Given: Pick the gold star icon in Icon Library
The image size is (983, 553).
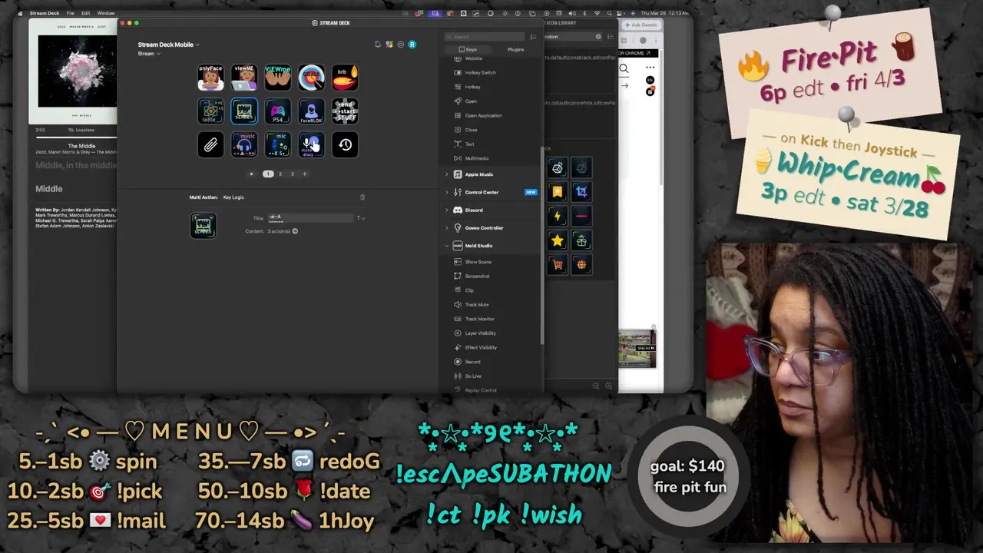Looking at the screenshot, I should coord(558,240).
